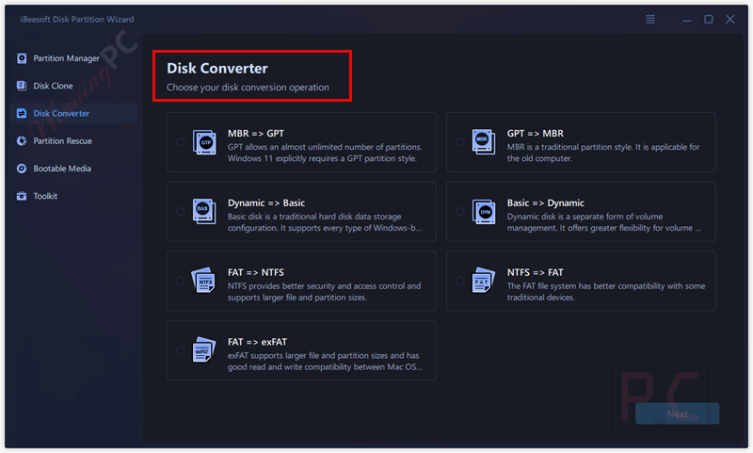The image size is (753, 453).
Task: Click the 'GPT => MBR' title text
Action: click(535, 133)
